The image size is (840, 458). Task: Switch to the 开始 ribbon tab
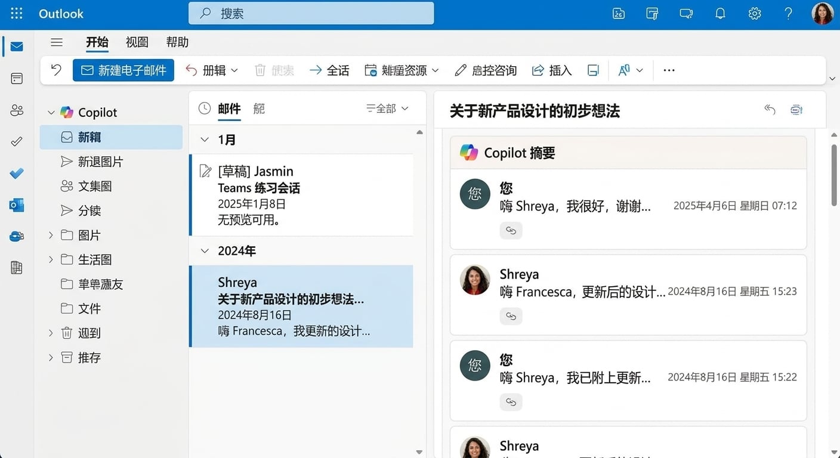click(x=97, y=42)
